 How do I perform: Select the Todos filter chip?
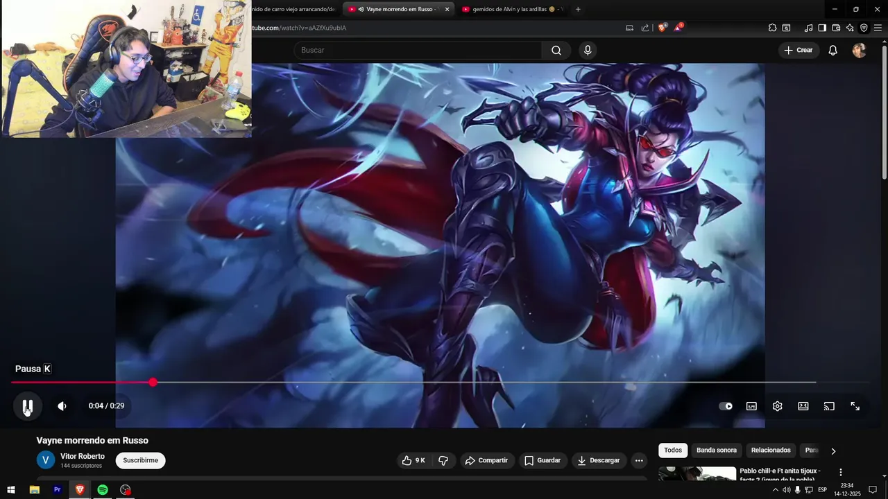pyautogui.click(x=673, y=450)
